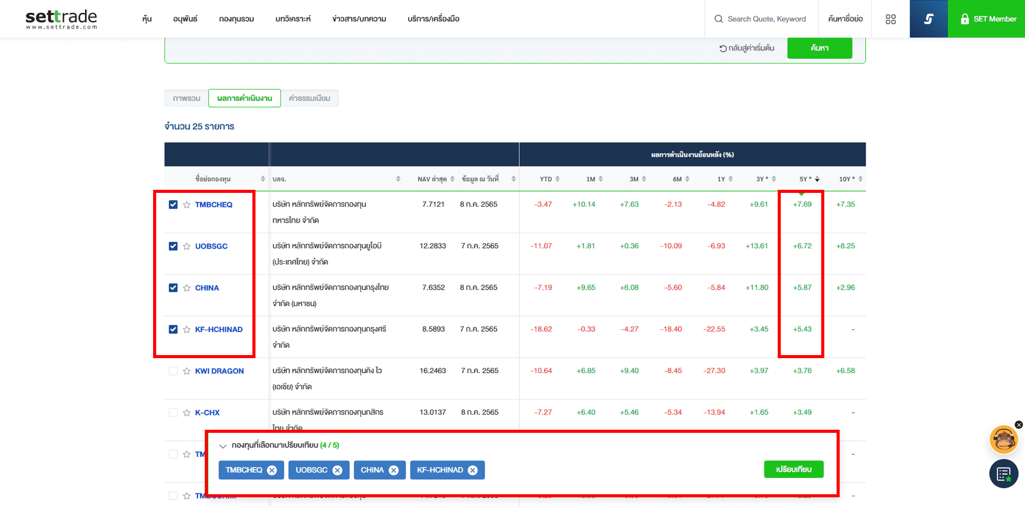This screenshot has width=1025, height=506.
Task: Sort table by 5Y performance column
Action: (x=808, y=179)
